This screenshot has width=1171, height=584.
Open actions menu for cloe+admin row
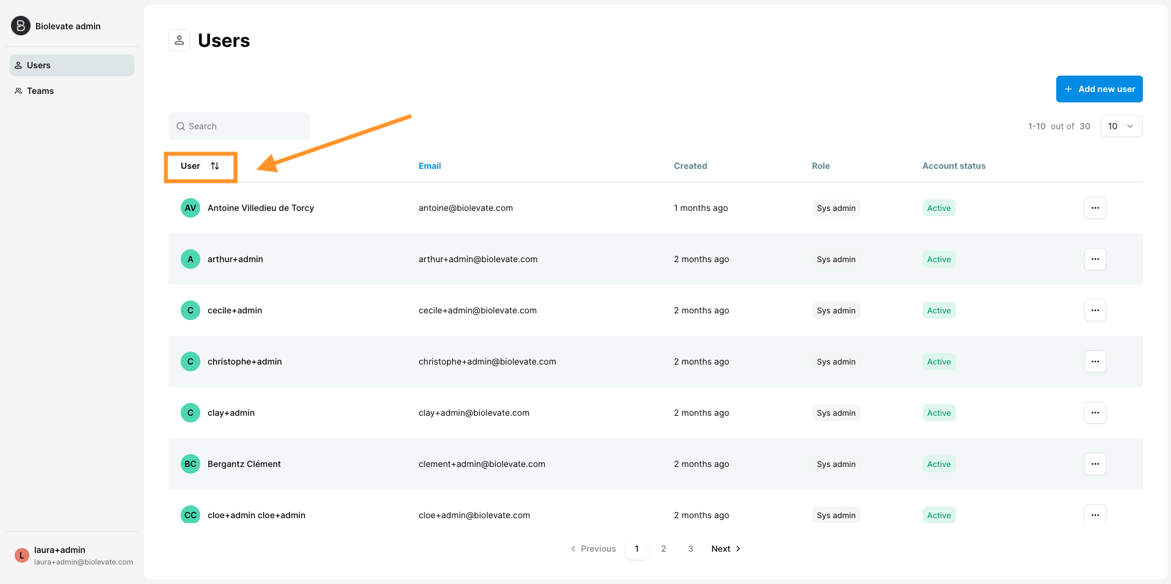1095,515
